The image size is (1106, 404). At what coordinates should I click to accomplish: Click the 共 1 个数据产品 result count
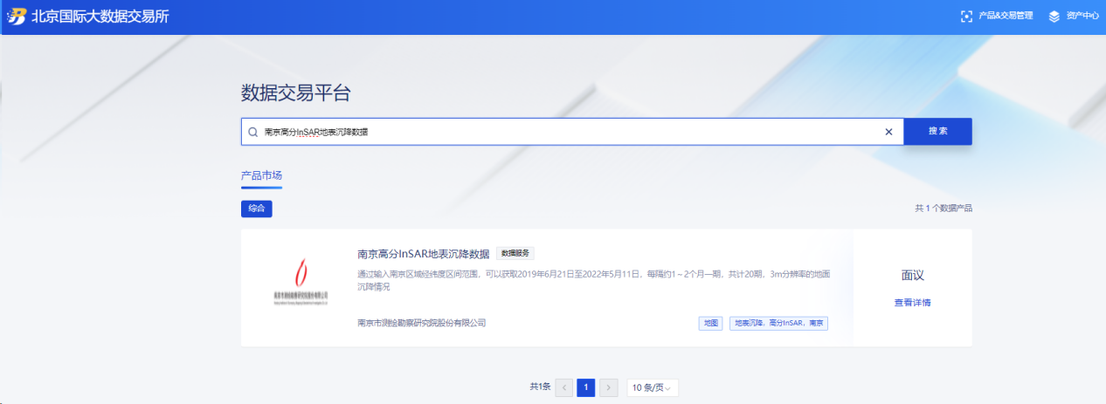point(944,209)
